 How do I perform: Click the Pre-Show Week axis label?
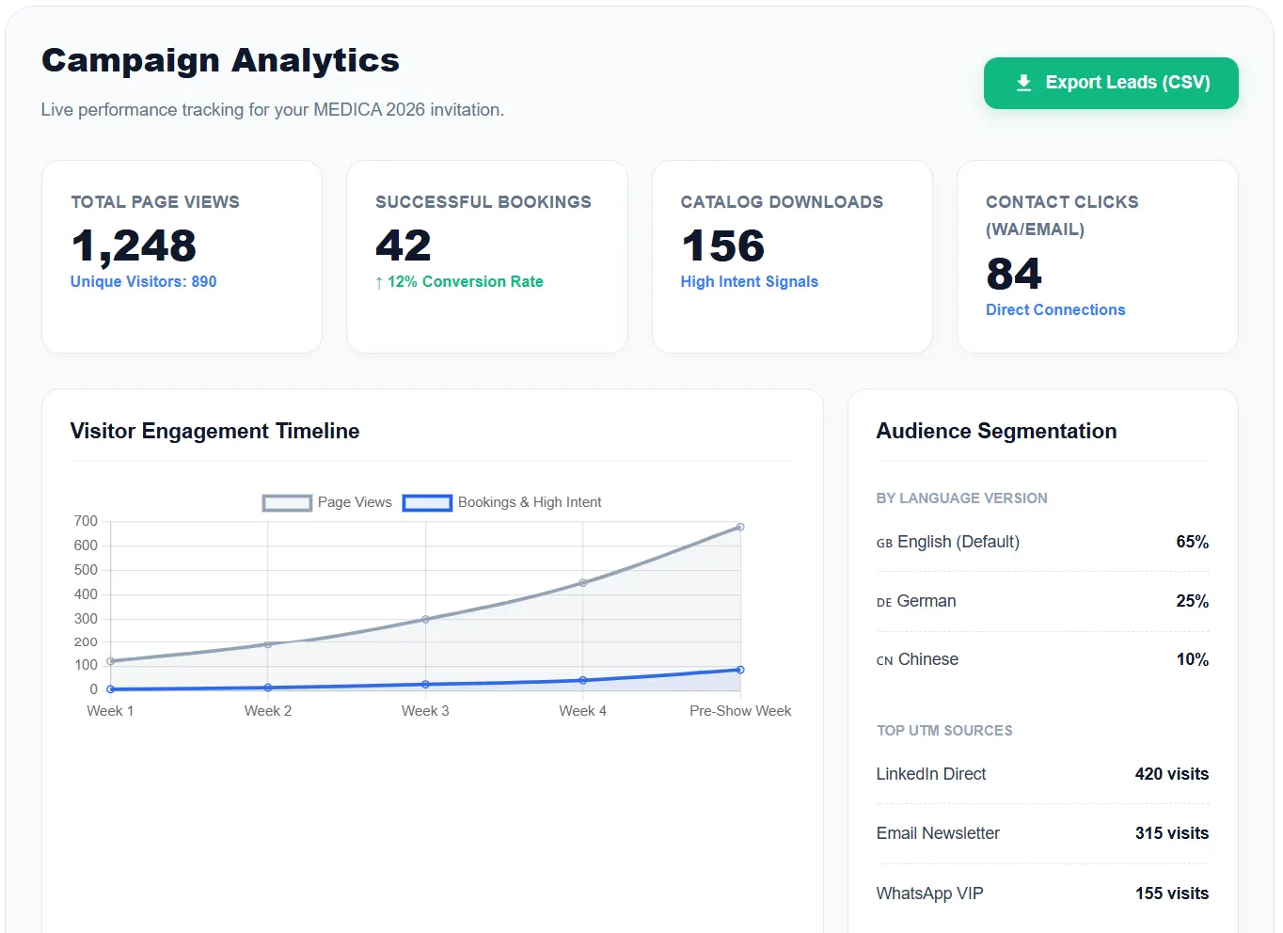coord(740,711)
